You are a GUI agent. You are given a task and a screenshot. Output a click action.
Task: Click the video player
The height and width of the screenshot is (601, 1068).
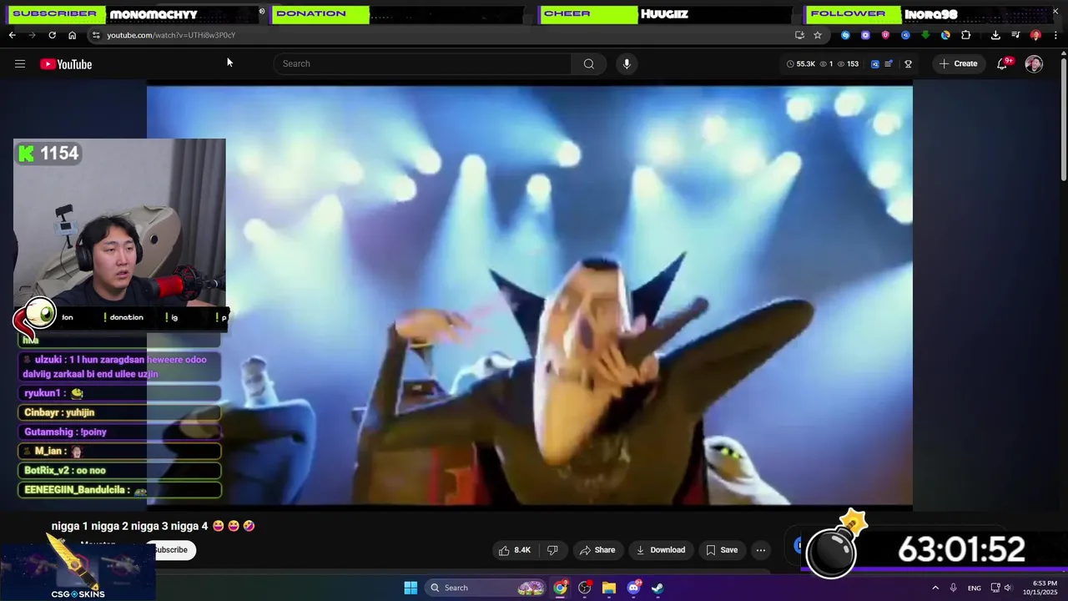530,295
